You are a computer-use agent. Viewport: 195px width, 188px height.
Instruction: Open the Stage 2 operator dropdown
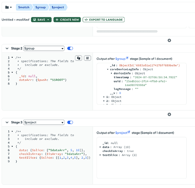44,49
